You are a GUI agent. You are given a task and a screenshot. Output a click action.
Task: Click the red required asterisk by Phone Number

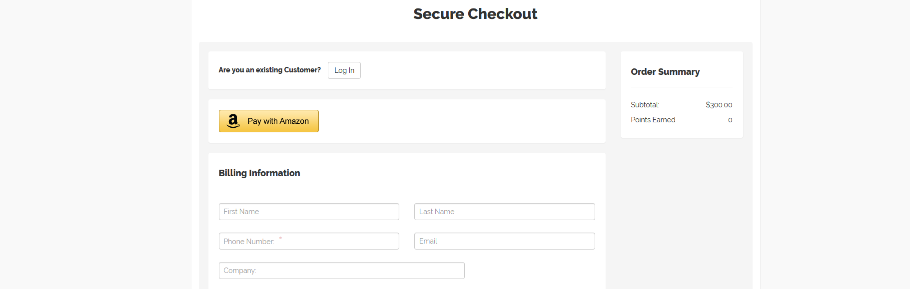280,238
